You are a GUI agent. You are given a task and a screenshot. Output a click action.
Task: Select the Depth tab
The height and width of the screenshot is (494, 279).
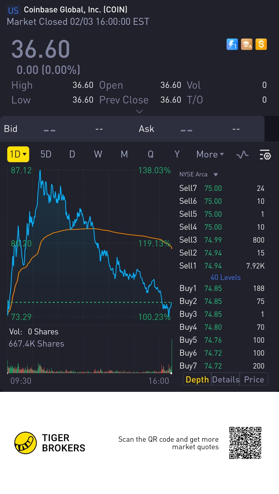(197, 379)
